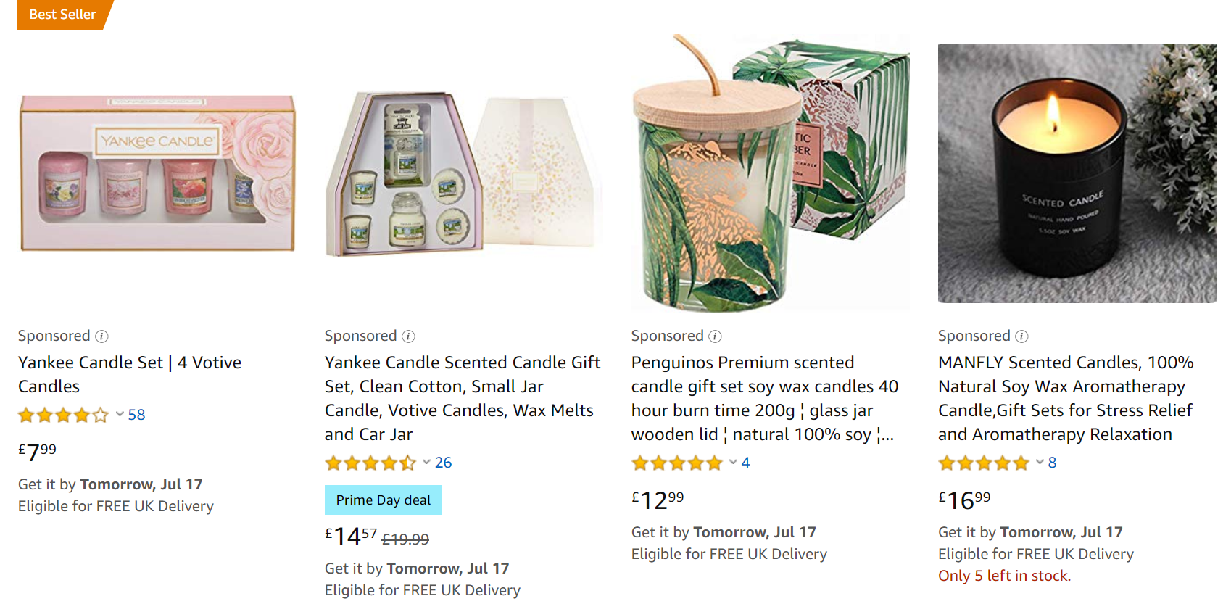Viewport: 1231px width, 604px height.
Task: Expand rating chevron next to 4 reviews
Action: click(733, 463)
